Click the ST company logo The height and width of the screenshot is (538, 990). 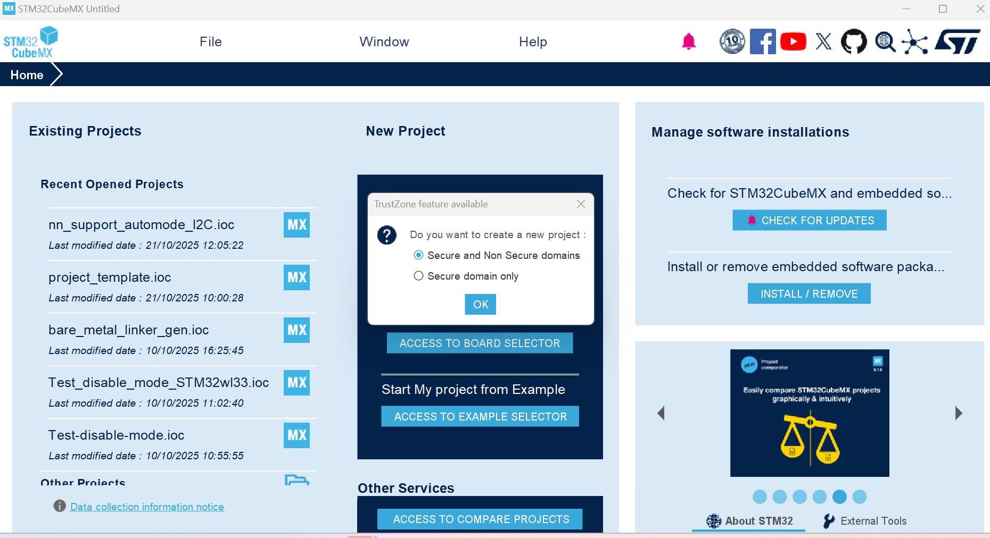(x=958, y=41)
